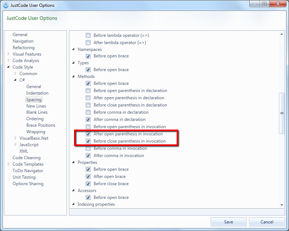Uncheck Properties Before open brace

point(88,169)
